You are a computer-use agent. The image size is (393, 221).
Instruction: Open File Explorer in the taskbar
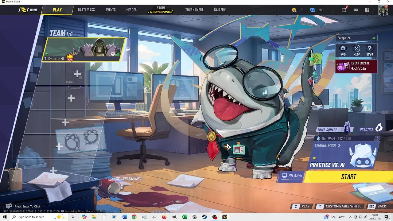pyautogui.click(x=94, y=217)
